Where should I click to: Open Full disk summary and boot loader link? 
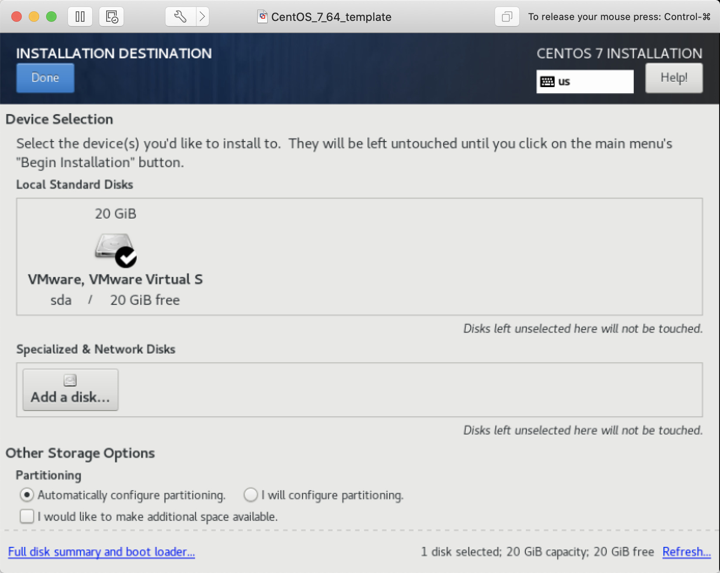tap(101, 552)
